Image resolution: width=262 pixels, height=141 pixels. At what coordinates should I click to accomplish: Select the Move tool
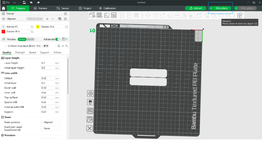[x=148, y=15]
